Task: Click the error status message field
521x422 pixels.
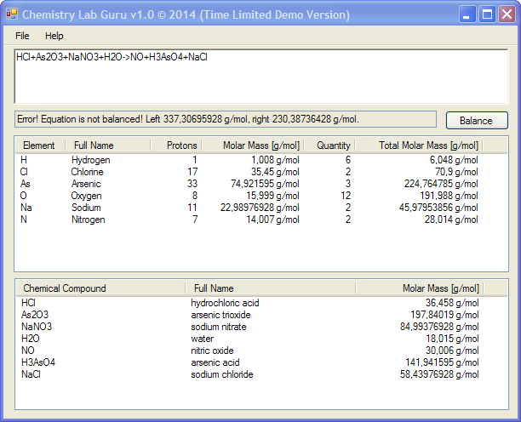Action: click(226, 119)
